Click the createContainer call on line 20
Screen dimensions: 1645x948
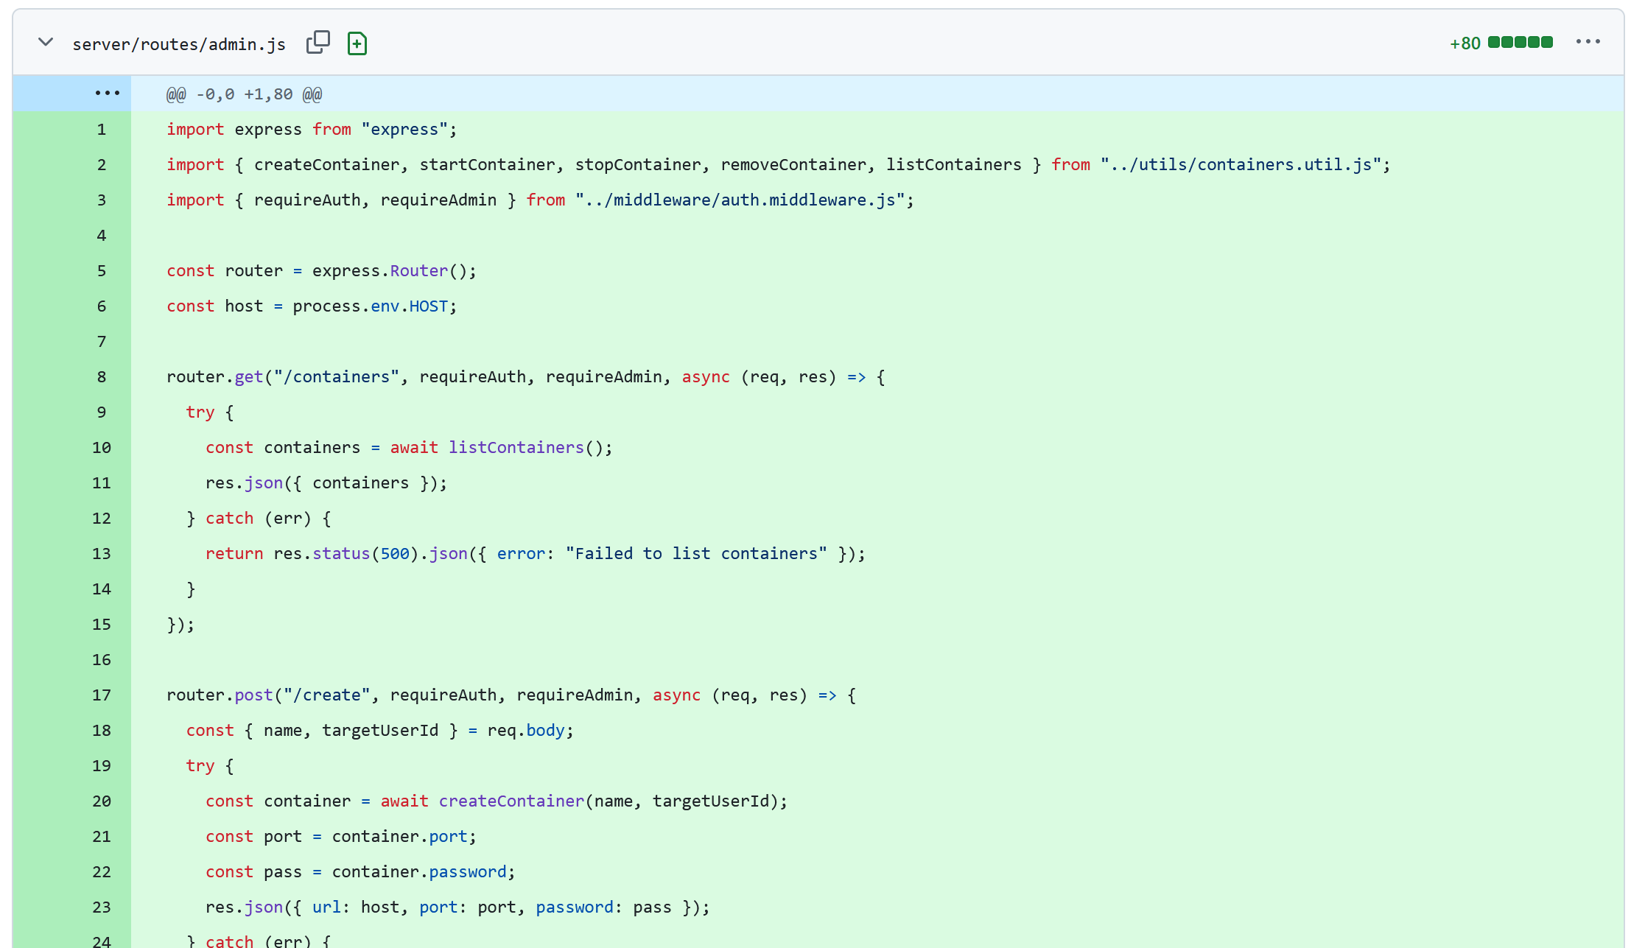tap(511, 801)
